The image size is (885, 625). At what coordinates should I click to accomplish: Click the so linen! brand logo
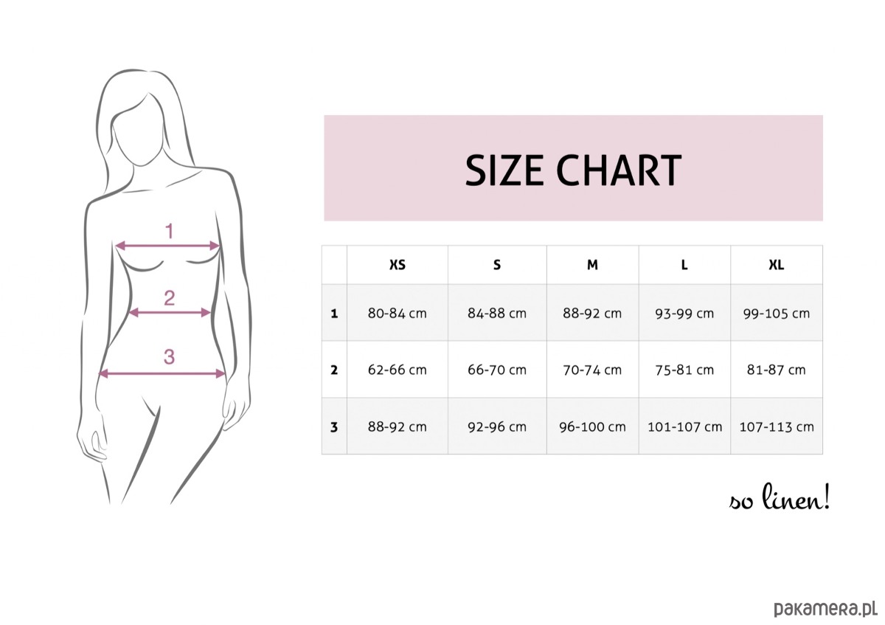(x=780, y=500)
